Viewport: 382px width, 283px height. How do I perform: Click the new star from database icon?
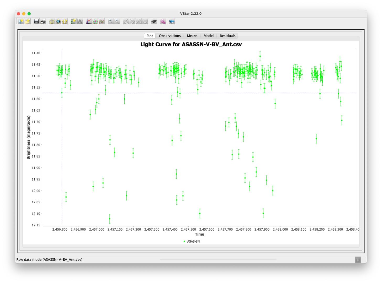pos(21,21)
